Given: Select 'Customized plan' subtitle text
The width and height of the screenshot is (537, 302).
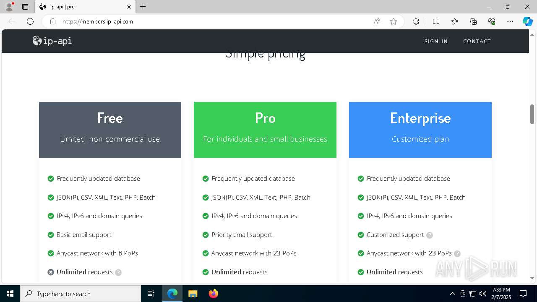Looking at the screenshot, I should pos(420,139).
